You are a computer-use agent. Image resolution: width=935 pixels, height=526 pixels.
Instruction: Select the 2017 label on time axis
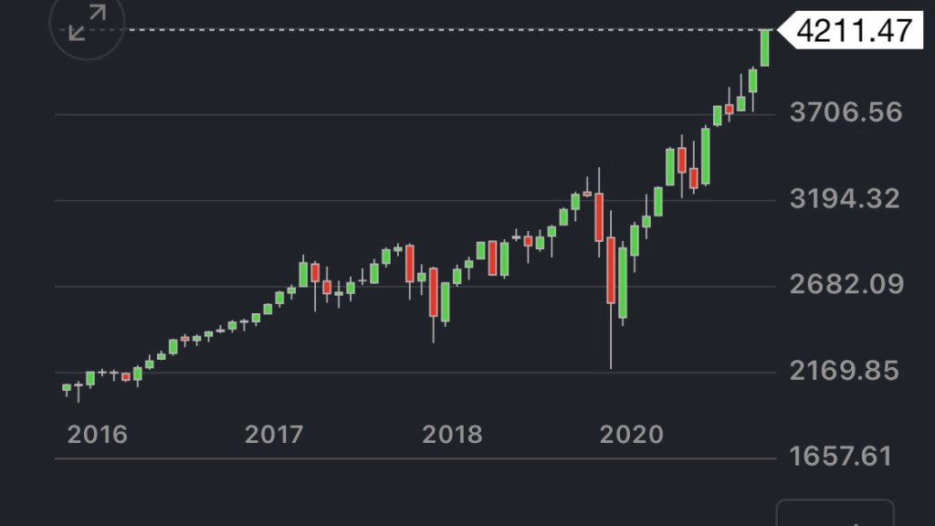[x=274, y=435]
